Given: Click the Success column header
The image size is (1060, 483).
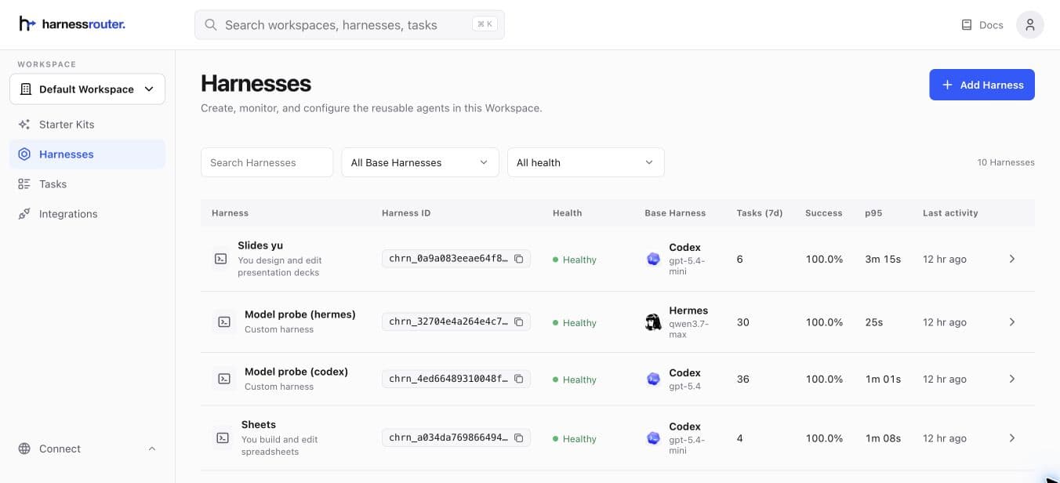Looking at the screenshot, I should click(824, 213).
